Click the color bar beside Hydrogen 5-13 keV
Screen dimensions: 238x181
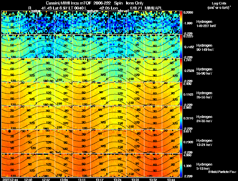[181, 165]
